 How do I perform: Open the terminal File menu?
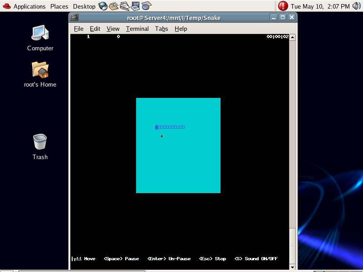[78, 29]
